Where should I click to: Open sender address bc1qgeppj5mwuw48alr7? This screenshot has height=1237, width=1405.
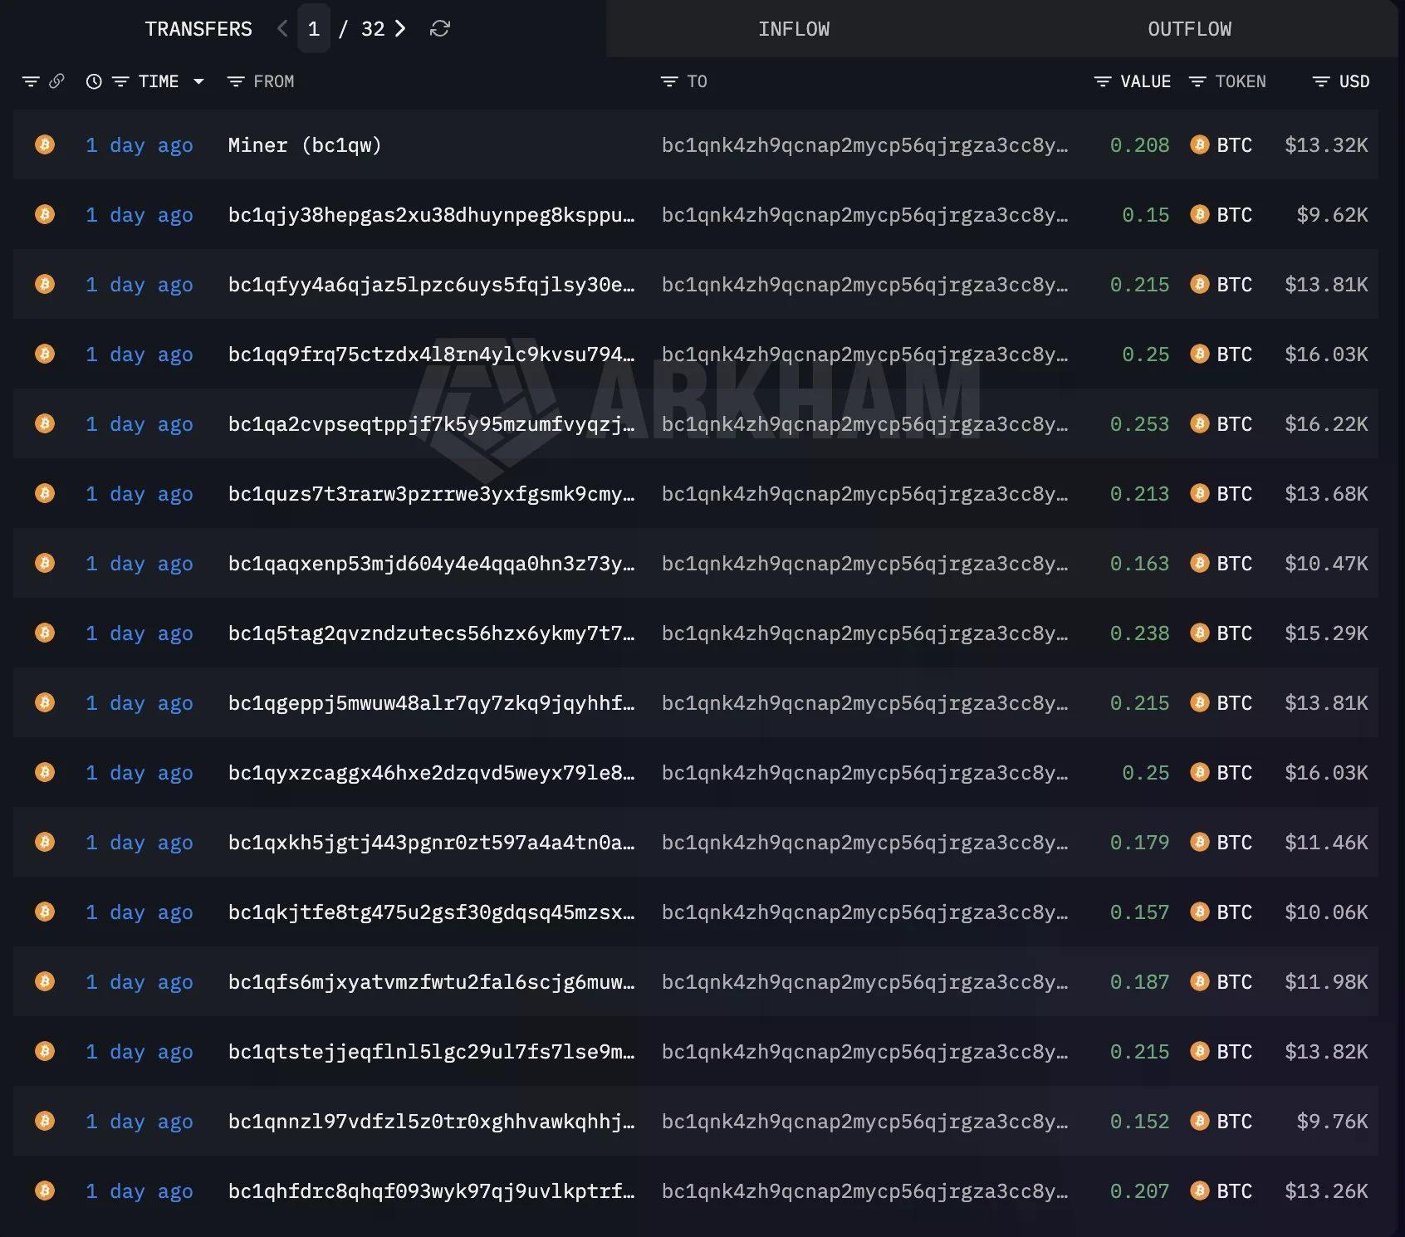431,703
